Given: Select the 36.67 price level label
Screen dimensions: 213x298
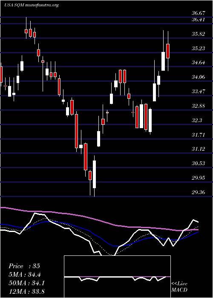Looking at the screenshot, I should [199, 13].
